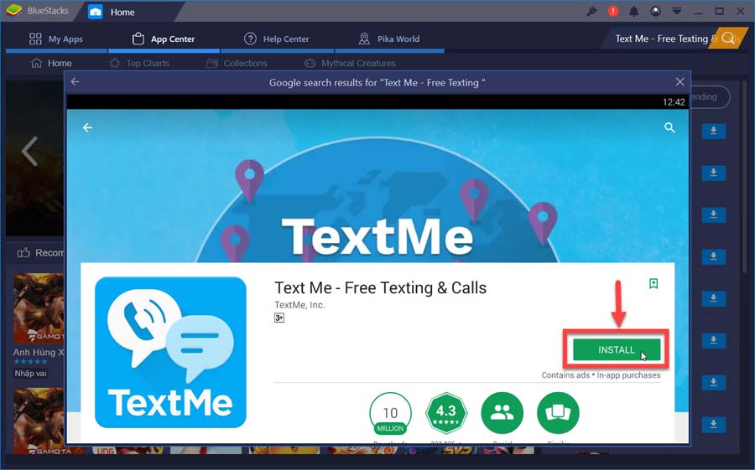Click the last download button in right list

(714, 424)
